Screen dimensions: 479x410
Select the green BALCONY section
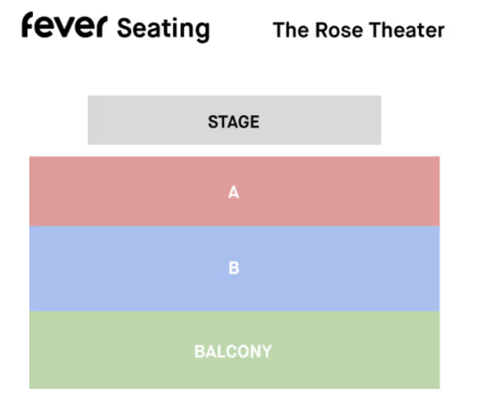[x=234, y=350]
